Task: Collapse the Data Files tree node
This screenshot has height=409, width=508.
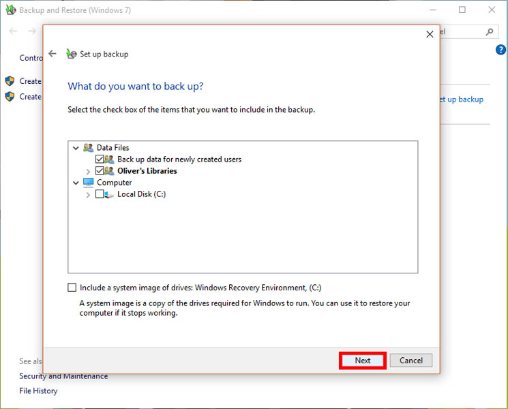Action: (75, 147)
